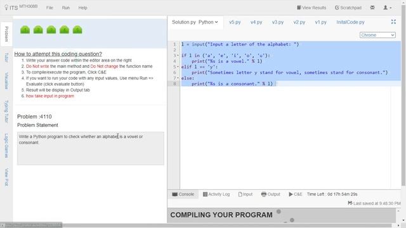This screenshot has width=406, height=228.
Task: Open the v5.py version tab
Action: [x=235, y=22]
